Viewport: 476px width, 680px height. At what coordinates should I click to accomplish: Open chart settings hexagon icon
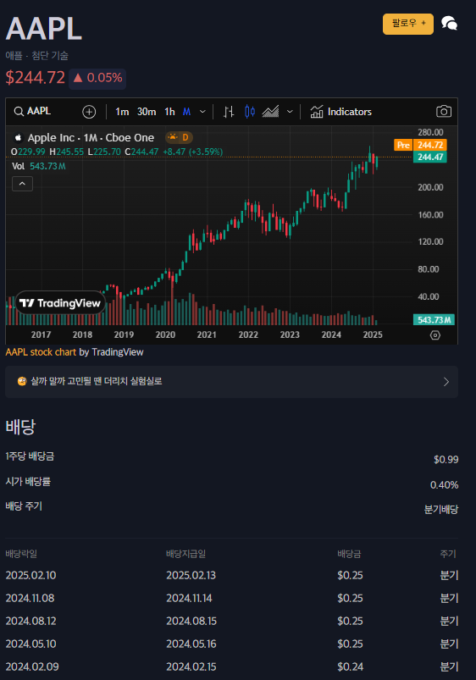pyautogui.click(x=435, y=335)
